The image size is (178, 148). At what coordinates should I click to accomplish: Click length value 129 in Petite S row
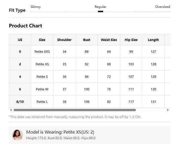pos(153,77)
